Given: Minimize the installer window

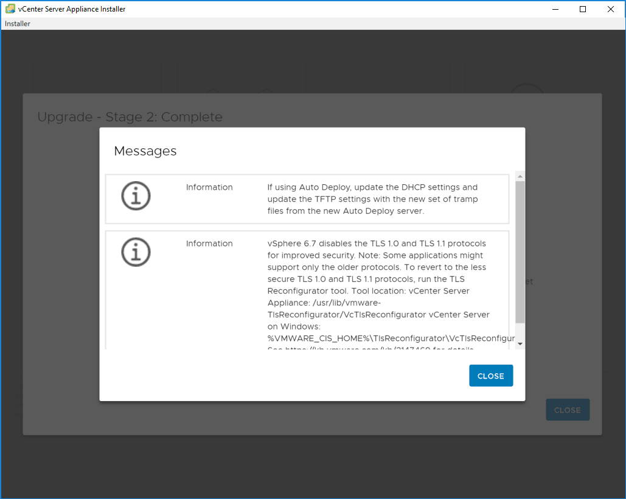Looking at the screenshot, I should point(555,9).
